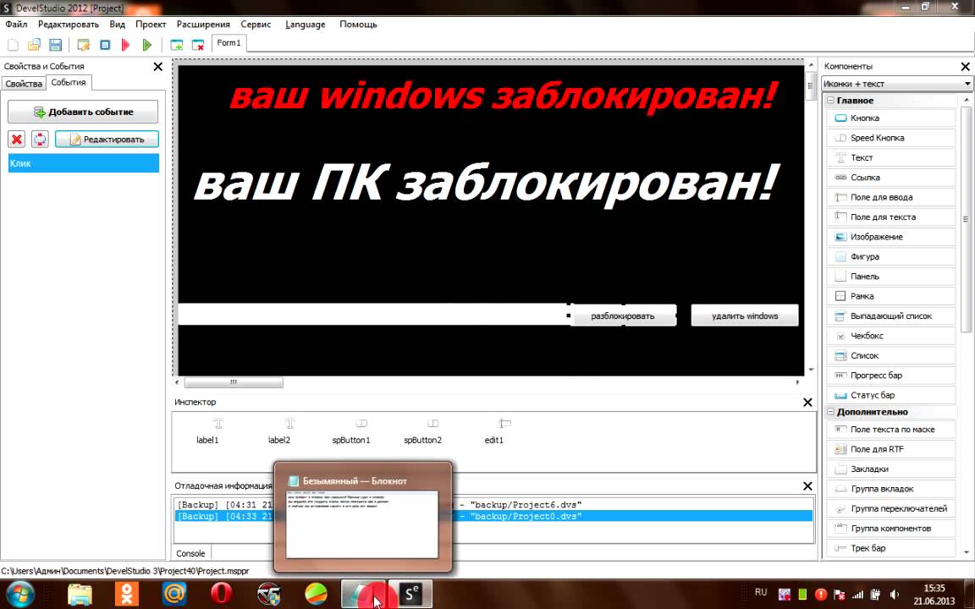The height and width of the screenshot is (609, 975).
Task: Open the Файл menu
Action: [x=16, y=25]
